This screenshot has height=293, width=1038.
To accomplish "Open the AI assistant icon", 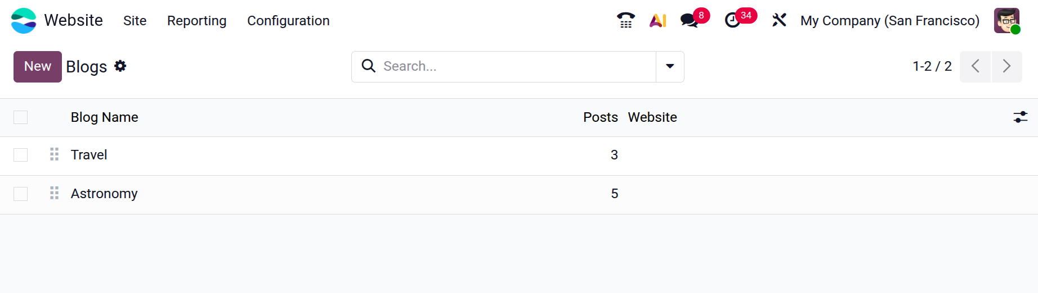I will 657,21.
